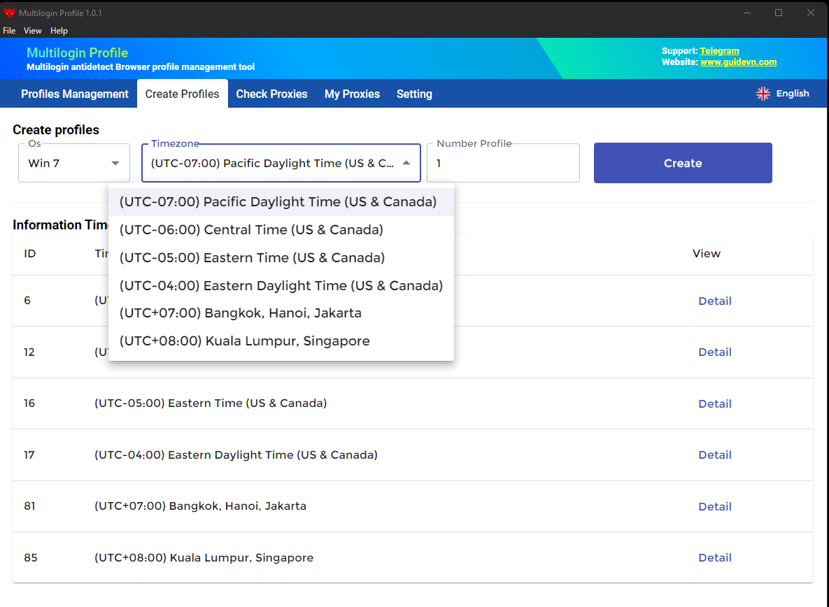The height and width of the screenshot is (607, 829).
Task: Click ID cell 81
Action: (29, 506)
